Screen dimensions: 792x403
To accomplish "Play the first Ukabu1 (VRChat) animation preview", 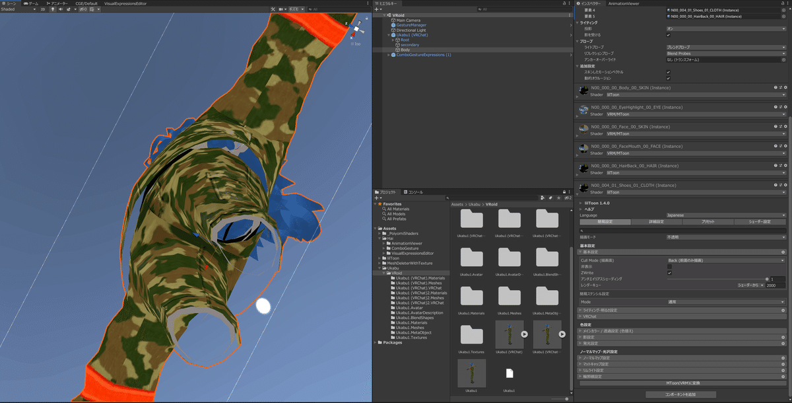I will (x=524, y=334).
